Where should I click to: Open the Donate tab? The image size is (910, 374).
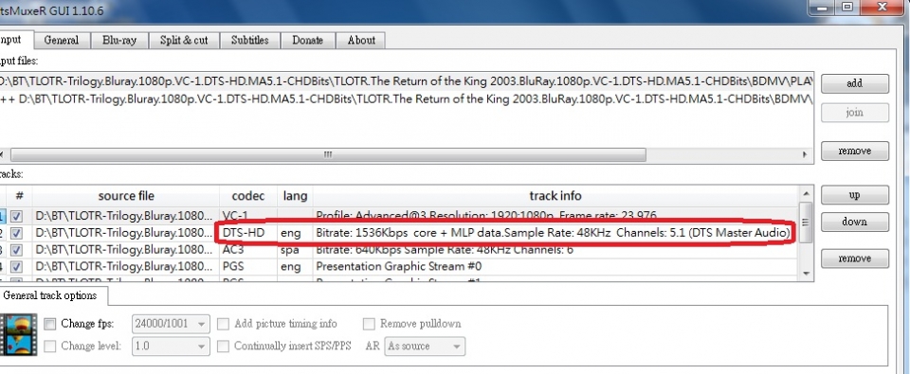307,41
